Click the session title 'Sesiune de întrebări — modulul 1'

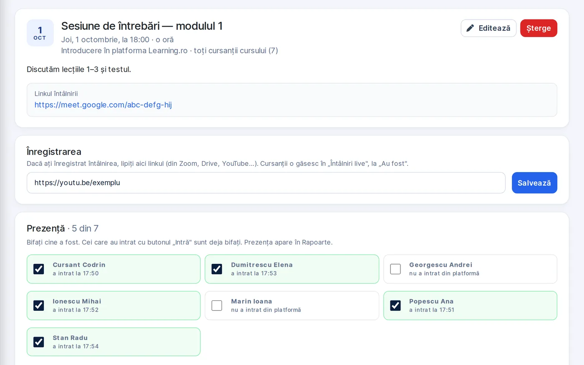point(142,26)
